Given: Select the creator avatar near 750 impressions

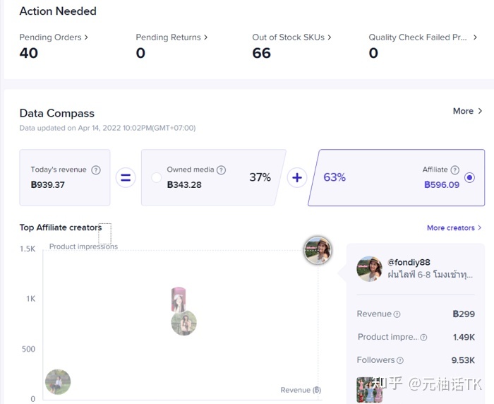Looking at the screenshot, I should point(184,323).
